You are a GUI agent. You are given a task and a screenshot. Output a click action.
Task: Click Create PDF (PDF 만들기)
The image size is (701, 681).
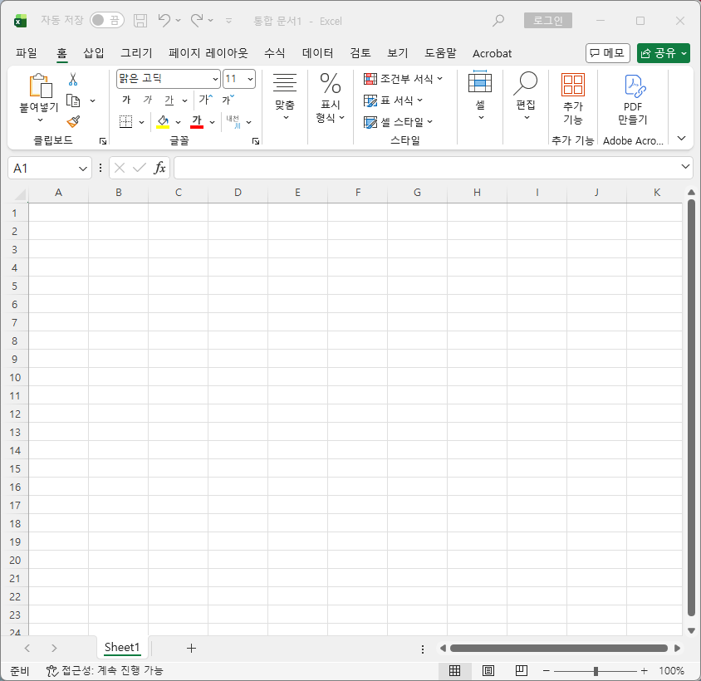coord(633,100)
